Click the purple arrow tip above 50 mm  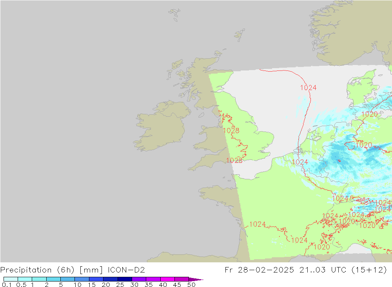pyautogui.click(x=196, y=279)
